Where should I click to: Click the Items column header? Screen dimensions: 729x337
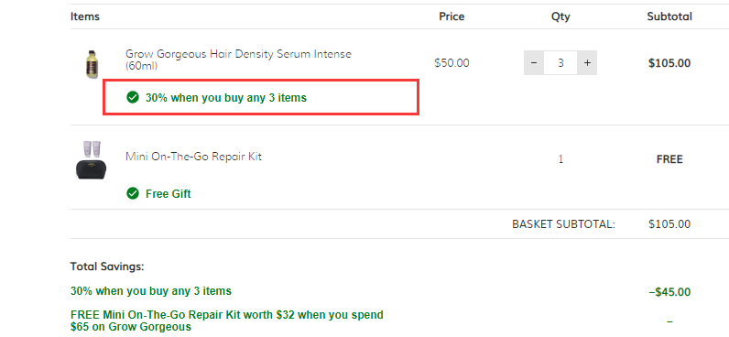(85, 16)
